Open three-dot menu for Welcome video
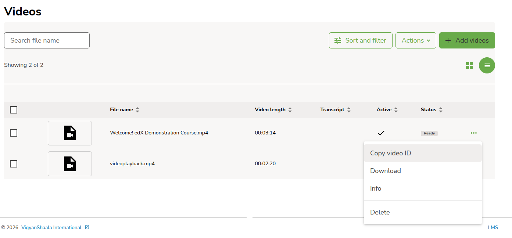512x238 pixels. tap(474, 133)
